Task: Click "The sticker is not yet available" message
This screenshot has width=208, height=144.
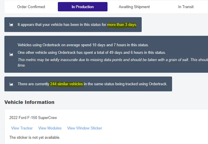Action: tap(35, 137)
